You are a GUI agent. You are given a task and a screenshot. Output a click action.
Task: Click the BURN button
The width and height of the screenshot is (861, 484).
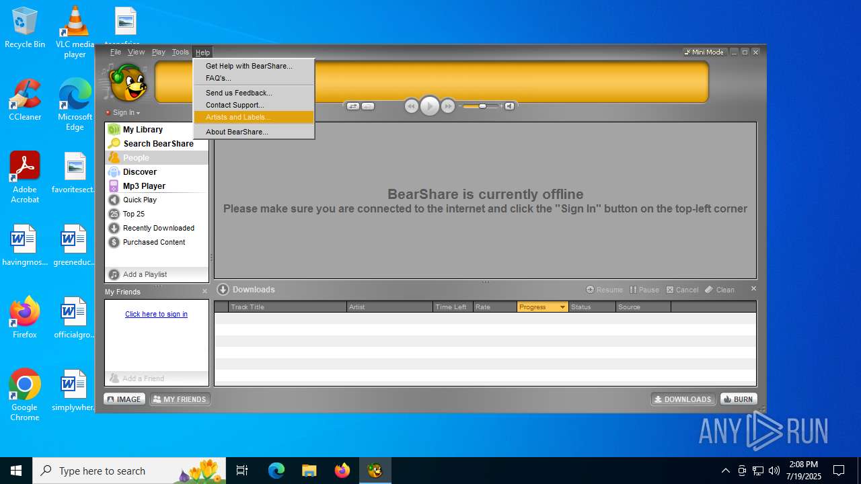pos(739,399)
